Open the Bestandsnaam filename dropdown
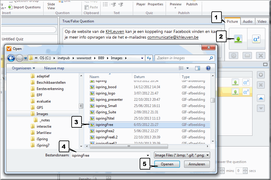Screen dimensions: 271x180 (x=148, y=155)
